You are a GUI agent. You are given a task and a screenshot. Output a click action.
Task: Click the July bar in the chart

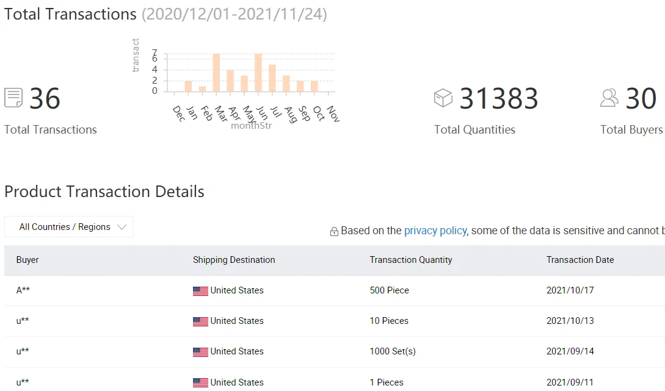[272, 78]
